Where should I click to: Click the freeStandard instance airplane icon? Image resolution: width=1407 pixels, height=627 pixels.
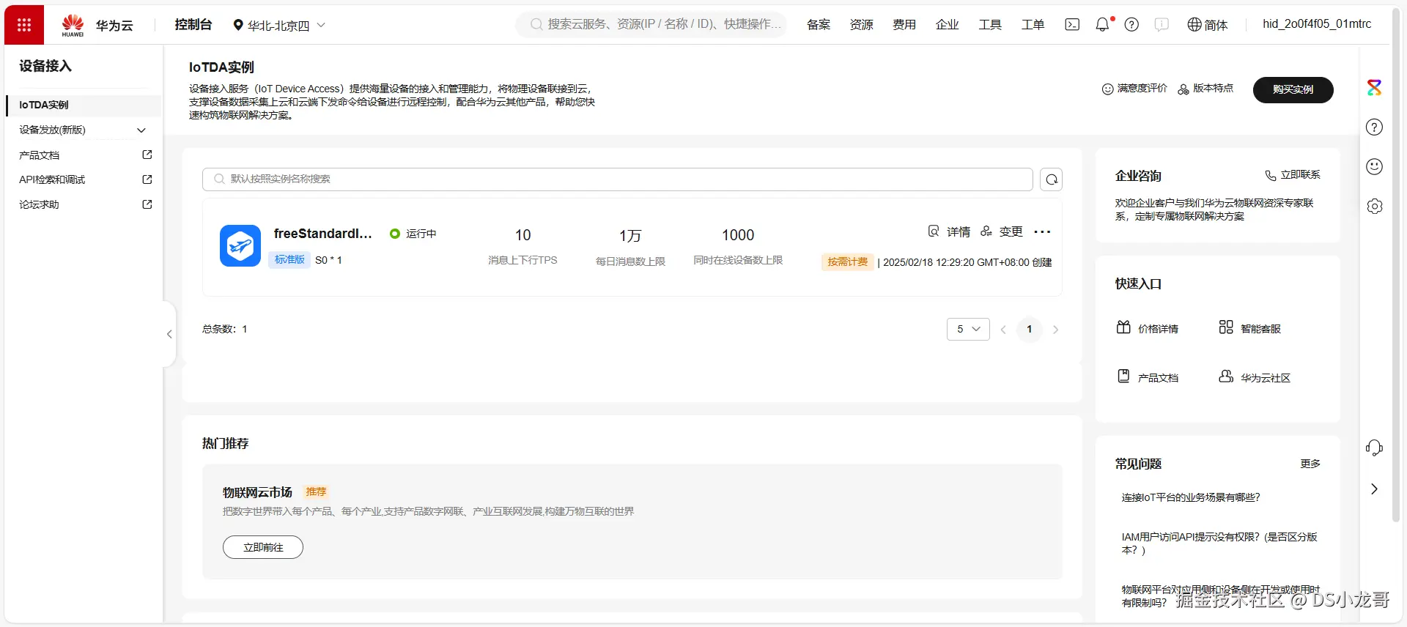coord(240,245)
